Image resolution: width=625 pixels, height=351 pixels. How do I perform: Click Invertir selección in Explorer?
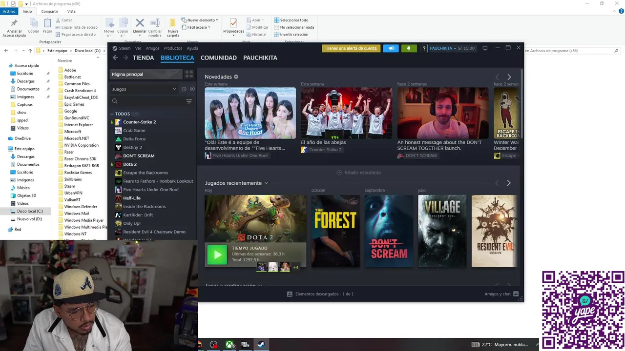291,34
